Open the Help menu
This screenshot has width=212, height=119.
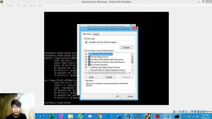40,5
